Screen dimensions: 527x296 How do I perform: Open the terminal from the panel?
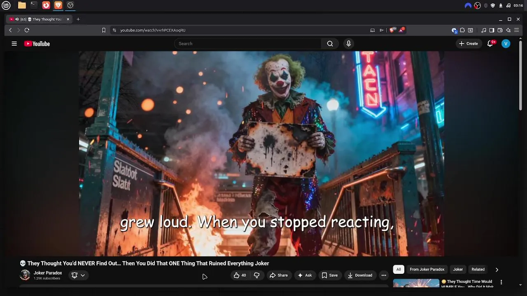tap(34, 5)
